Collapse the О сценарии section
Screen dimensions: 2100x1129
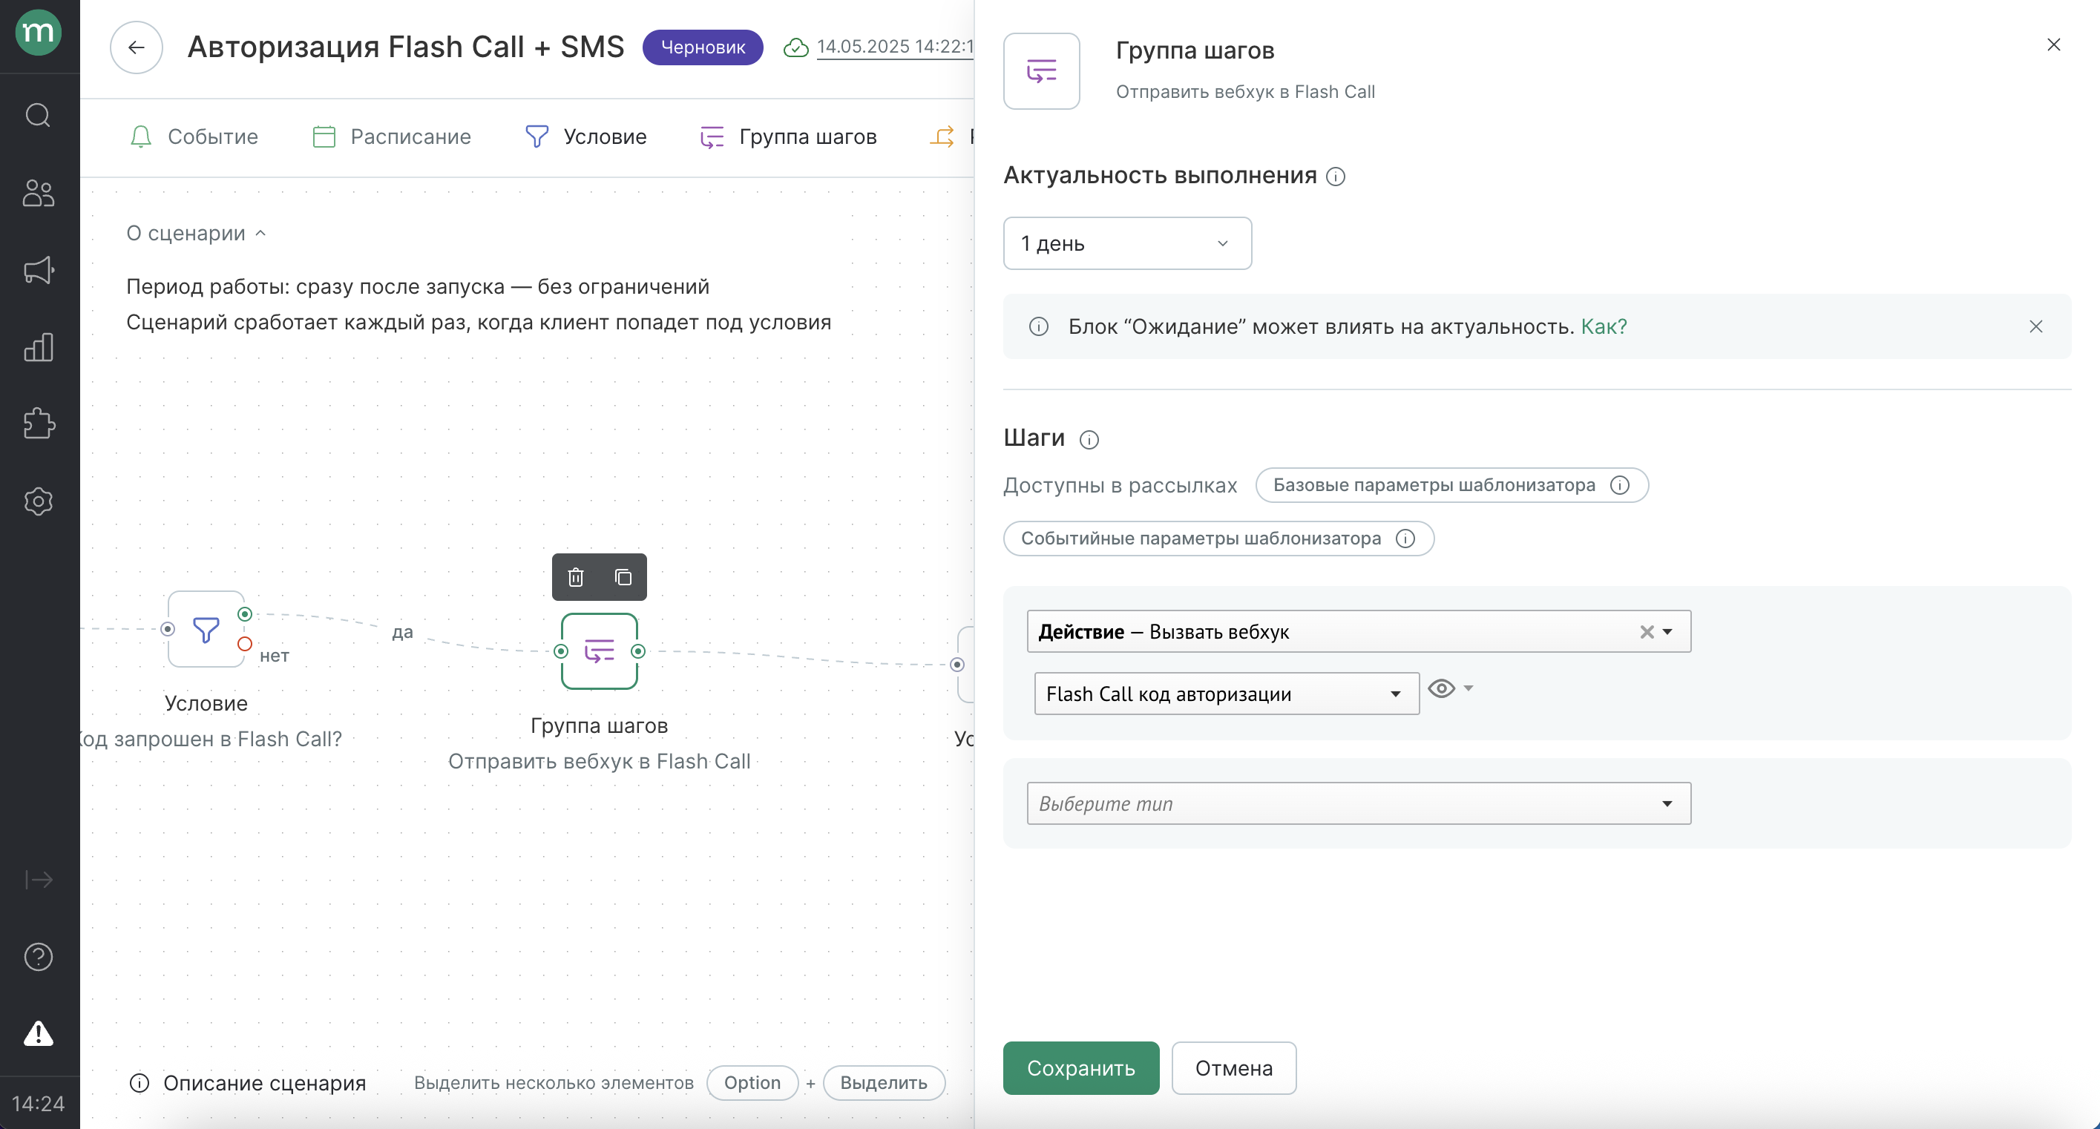pos(197,233)
